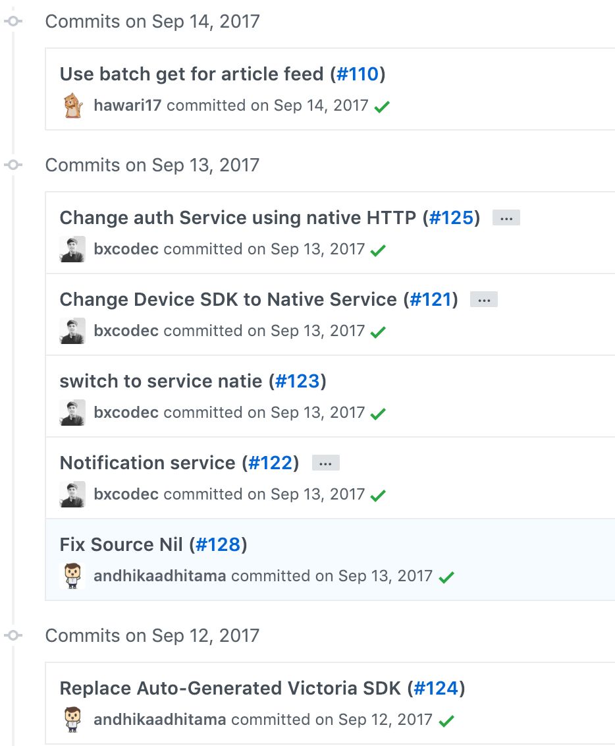Open pull request #125 link

pos(451,217)
